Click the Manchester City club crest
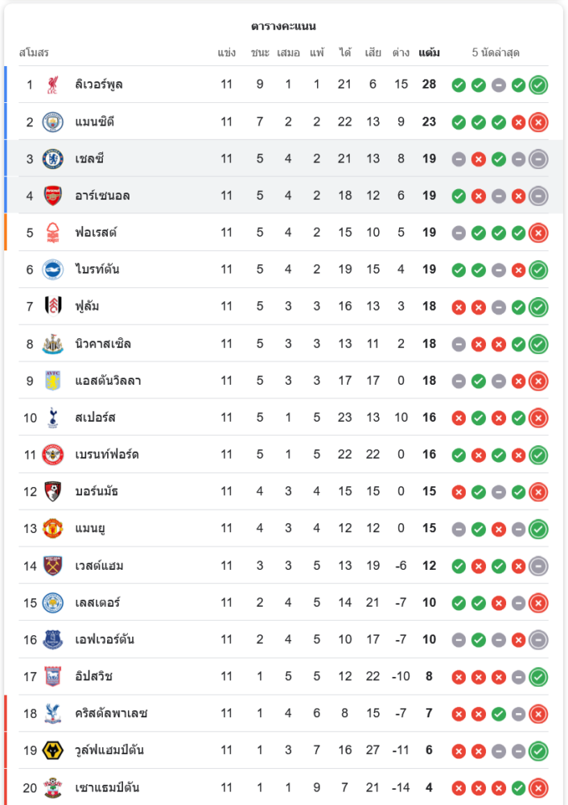The height and width of the screenshot is (805, 568). (x=52, y=122)
